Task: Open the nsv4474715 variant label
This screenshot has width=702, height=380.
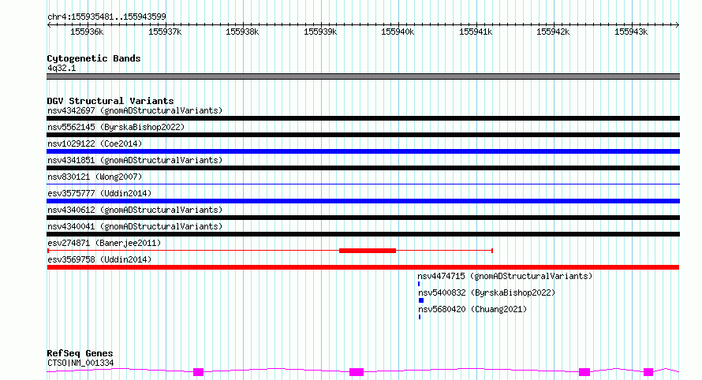Action: 505,276
